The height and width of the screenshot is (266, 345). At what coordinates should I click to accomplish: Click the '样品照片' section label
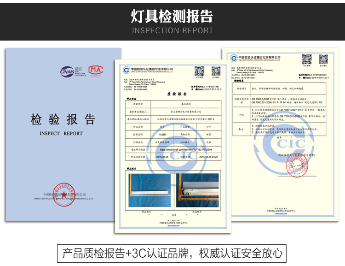point(132,169)
